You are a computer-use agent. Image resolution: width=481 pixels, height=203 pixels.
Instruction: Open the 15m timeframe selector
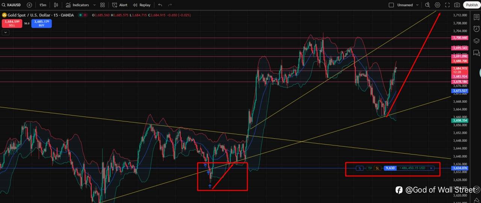click(43, 5)
